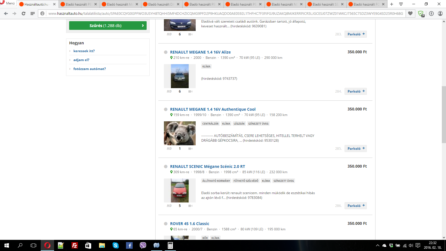Toggle the gray marker beside Megane Alize
Viewport: 446px width, 251px height.
166,52
